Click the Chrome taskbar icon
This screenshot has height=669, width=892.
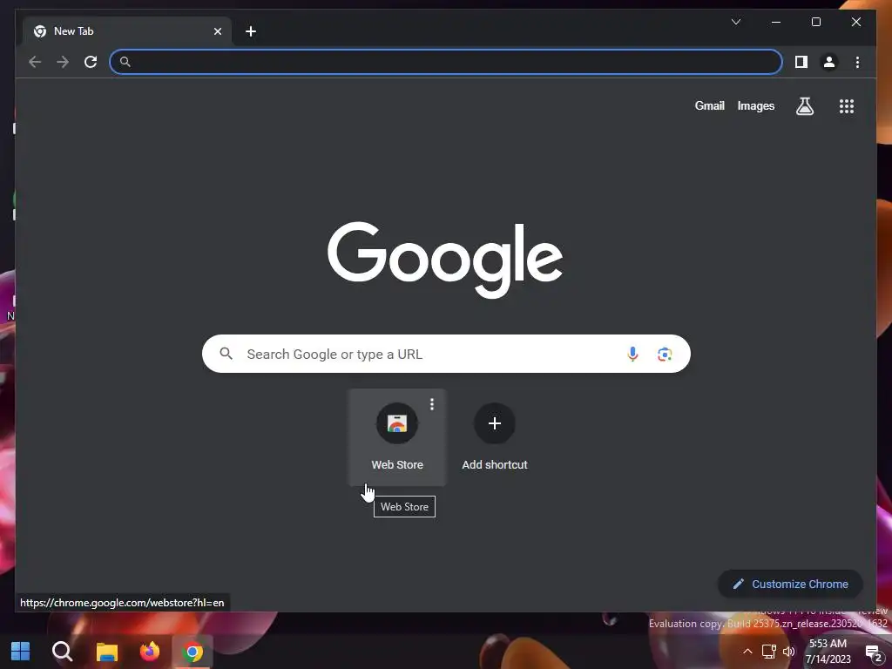(193, 652)
